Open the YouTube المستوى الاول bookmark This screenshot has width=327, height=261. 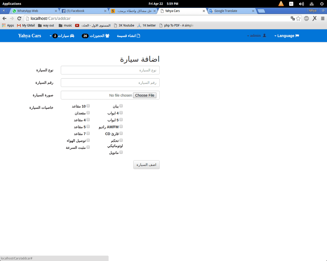[93, 25]
